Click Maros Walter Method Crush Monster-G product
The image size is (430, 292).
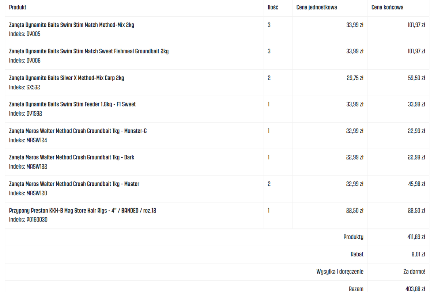click(78, 131)
